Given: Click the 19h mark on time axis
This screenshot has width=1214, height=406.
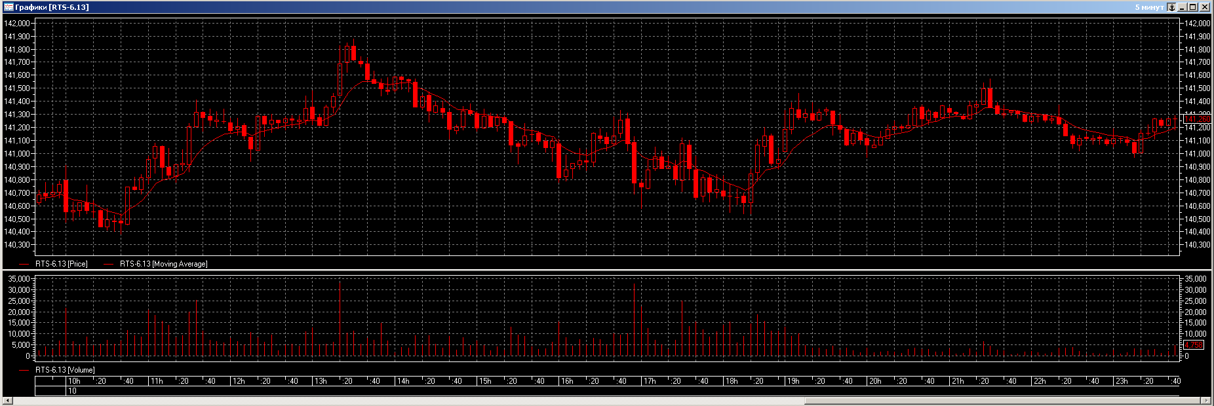Looking at the screenshot, I should point(793,381).
